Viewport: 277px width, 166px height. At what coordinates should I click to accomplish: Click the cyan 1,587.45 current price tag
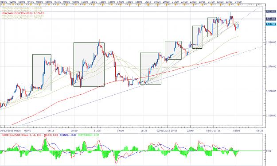[271, 24]
